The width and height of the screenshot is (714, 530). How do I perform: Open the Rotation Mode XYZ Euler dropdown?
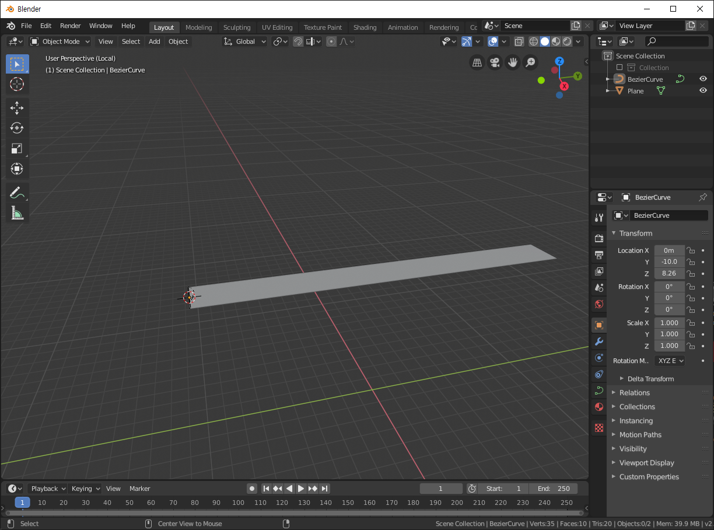click(x=670, y=361)
